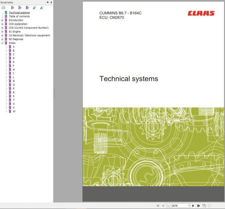225x209 pixels.
Task: Open Index letter W bookmark
Action: pos(14,111)
